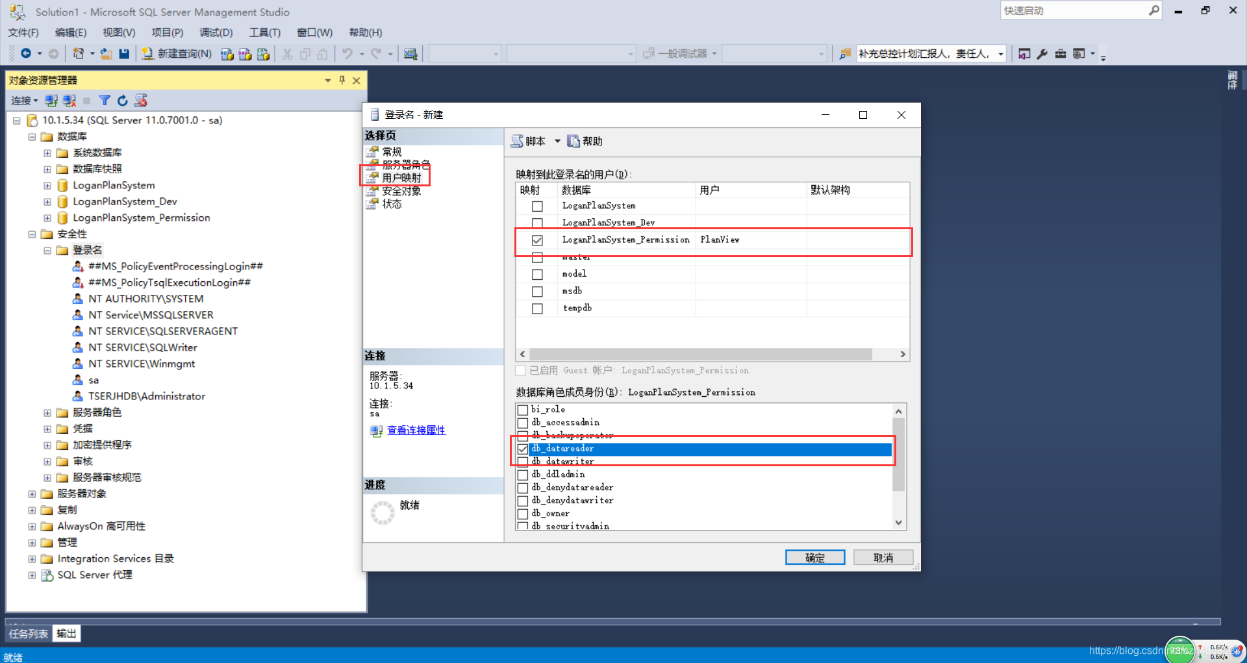Expand the 系统数据库 folder

(x=47, y=153)
